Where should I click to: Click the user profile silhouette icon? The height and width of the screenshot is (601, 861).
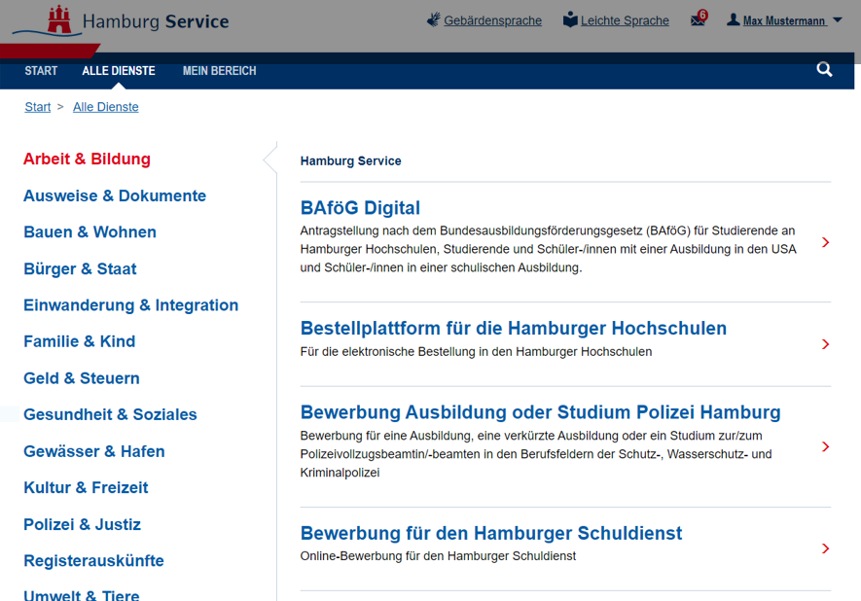(x=733, y=19)
